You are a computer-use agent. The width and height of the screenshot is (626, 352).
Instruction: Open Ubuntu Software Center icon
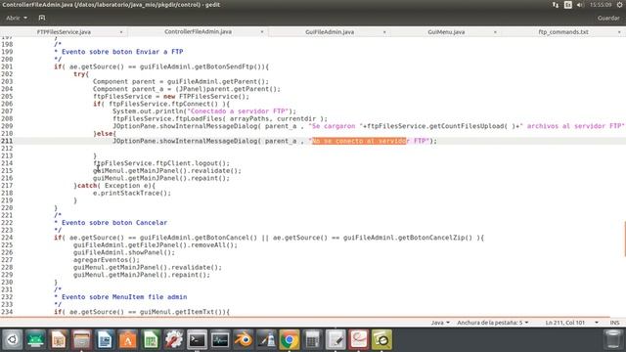pos(128,339)
